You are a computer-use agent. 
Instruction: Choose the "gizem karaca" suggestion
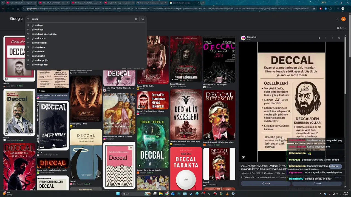38,38
